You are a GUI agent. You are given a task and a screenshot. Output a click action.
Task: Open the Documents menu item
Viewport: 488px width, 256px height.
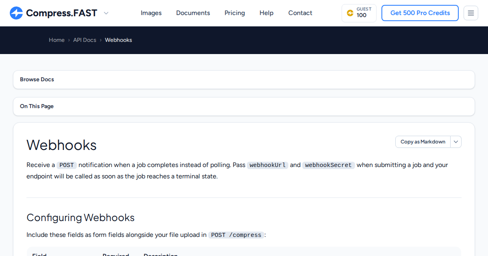coord(193,13)
